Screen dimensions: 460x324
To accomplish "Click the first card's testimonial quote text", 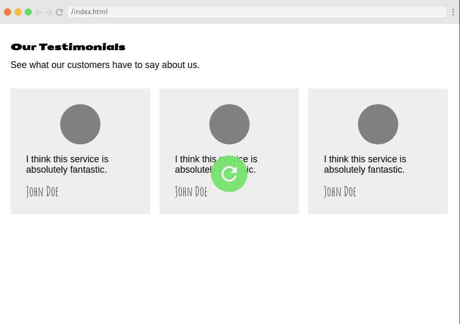I will tap(67, 164).
